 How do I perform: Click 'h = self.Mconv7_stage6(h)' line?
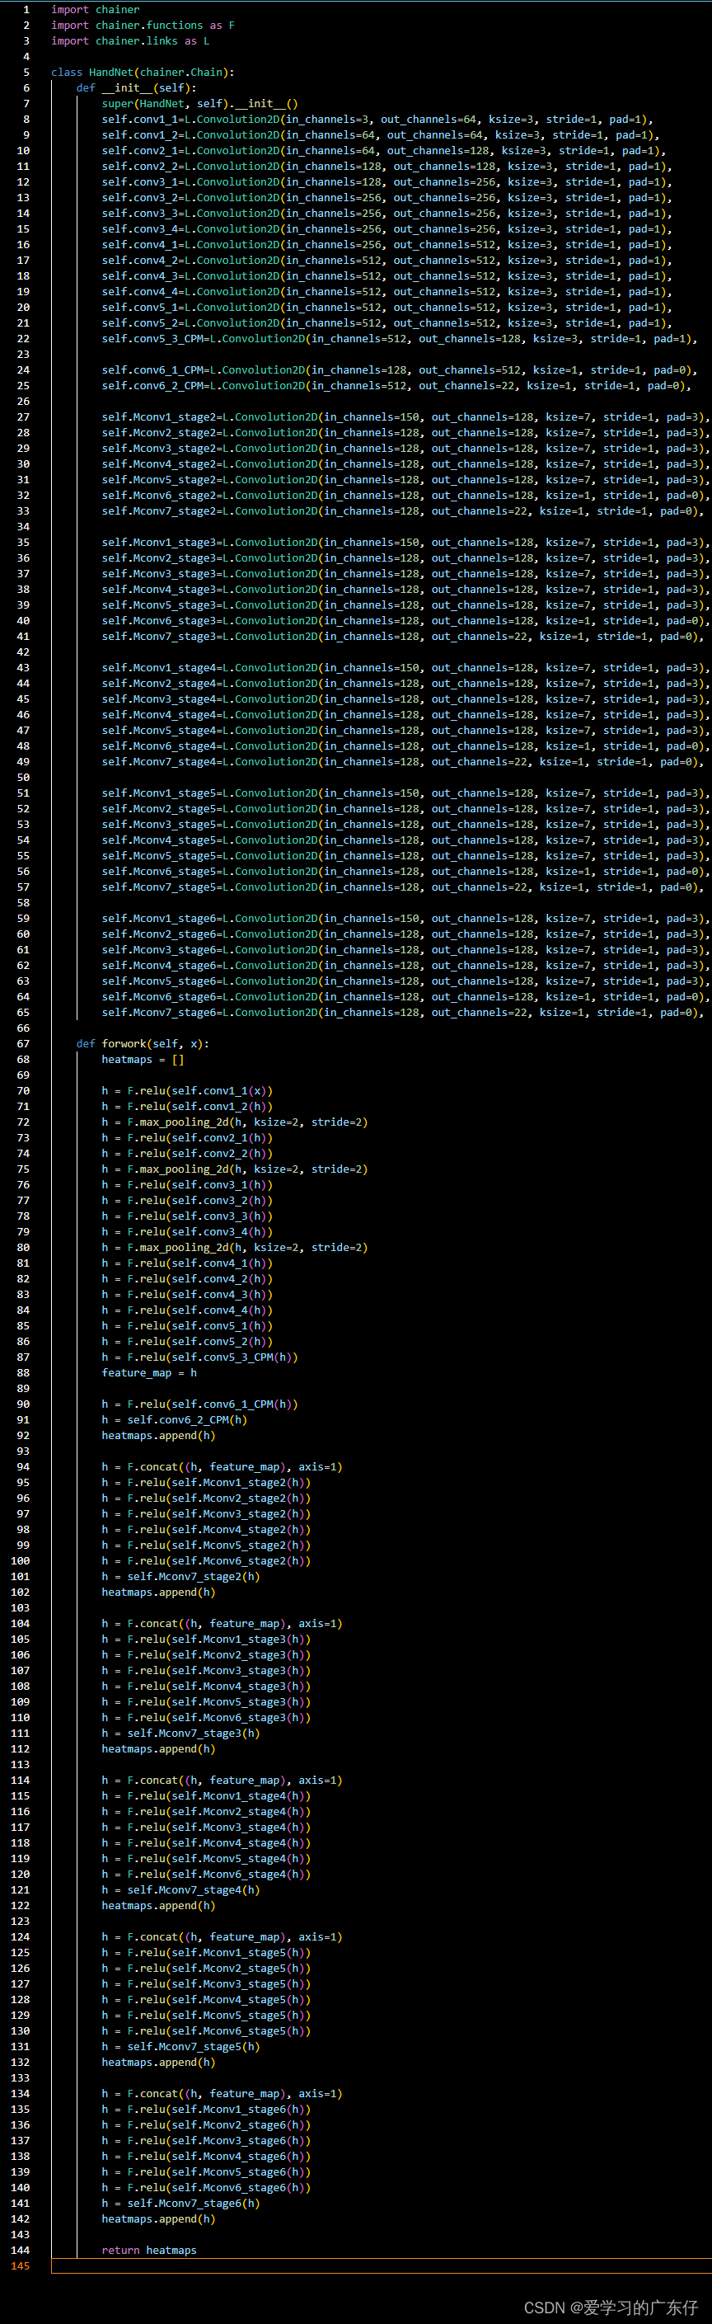180,2203
